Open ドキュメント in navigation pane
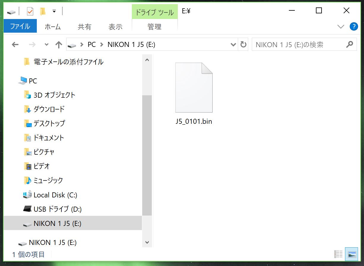Image resolution: width=364 pixels, height=266 pixels. (x=49, y=137)
